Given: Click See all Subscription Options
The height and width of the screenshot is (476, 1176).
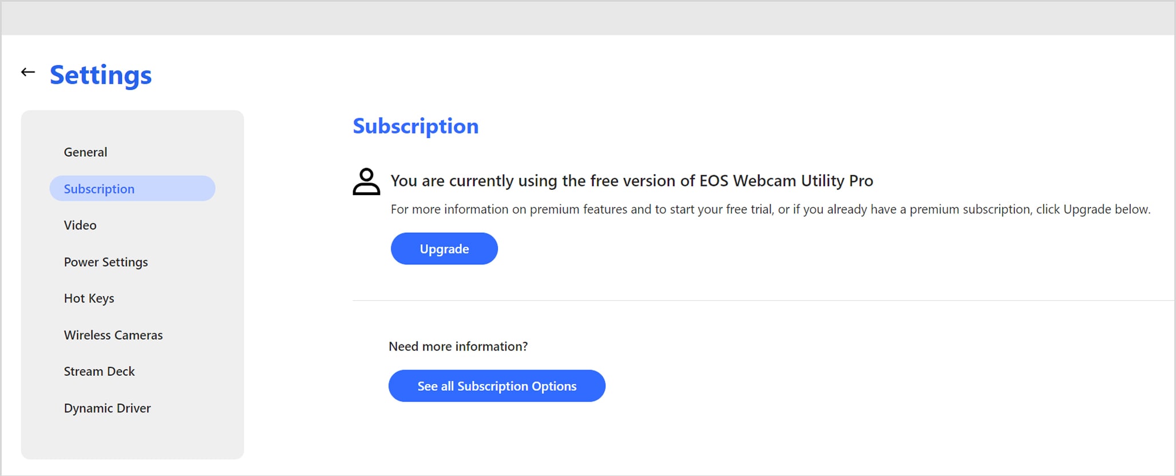Looking at the screenshot, I should coord(497,386).
